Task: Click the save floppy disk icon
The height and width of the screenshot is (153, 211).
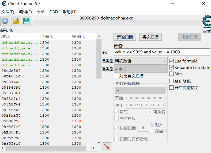Action: point(26,21)
